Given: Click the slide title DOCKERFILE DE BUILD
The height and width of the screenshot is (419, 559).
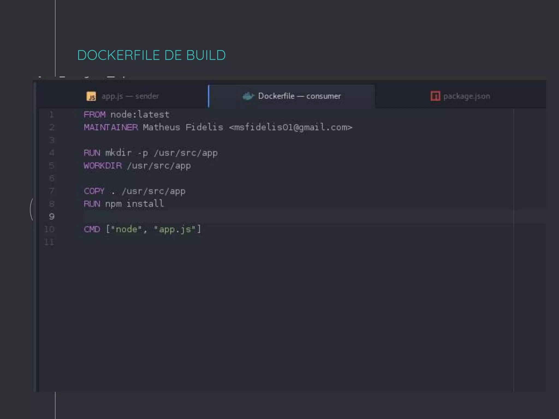Looking at the screenshot, I should (151, 55).
